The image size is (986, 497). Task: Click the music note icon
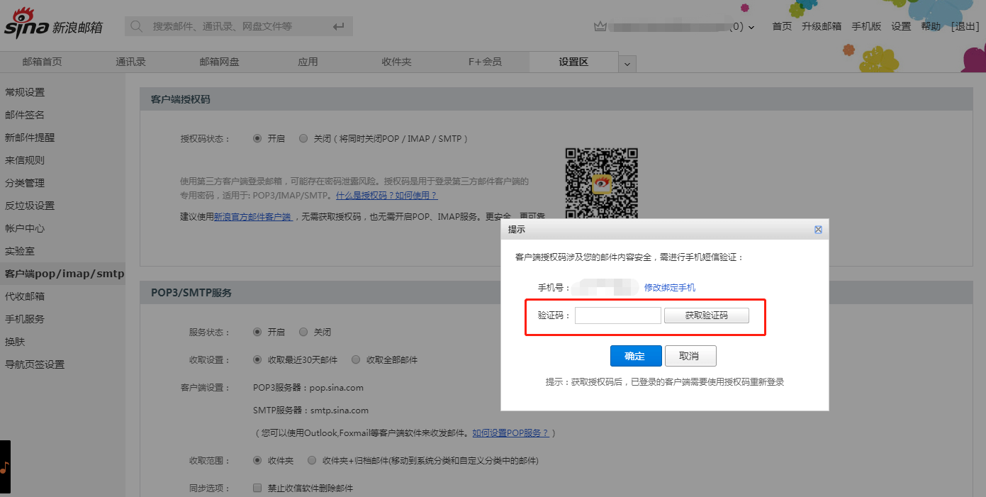click(x=5, y=467)
